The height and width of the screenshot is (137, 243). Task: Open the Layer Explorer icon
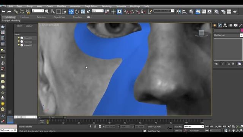191,12
